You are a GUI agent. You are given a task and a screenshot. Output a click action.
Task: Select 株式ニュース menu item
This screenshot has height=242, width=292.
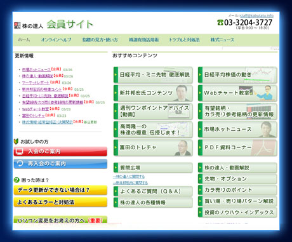pyautogui.click(x=222, y=40)
